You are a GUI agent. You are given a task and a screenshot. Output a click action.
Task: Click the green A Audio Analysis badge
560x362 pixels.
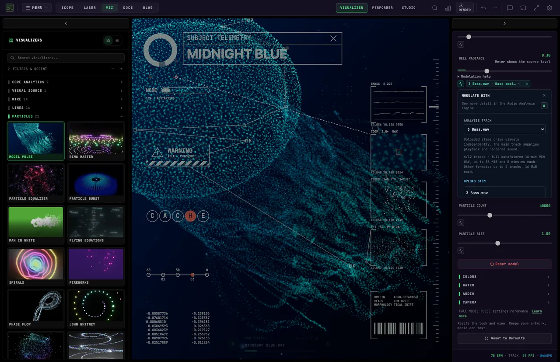pos(544,106)
